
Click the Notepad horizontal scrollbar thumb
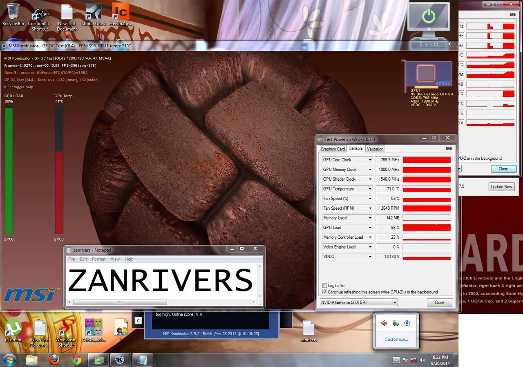pos(120,302)
